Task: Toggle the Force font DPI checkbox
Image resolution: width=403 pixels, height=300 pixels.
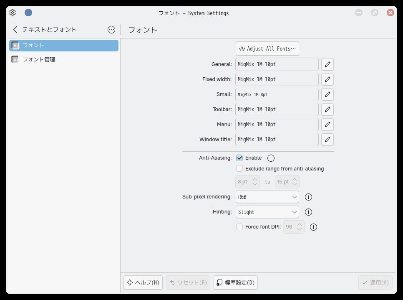Action: 239,226
